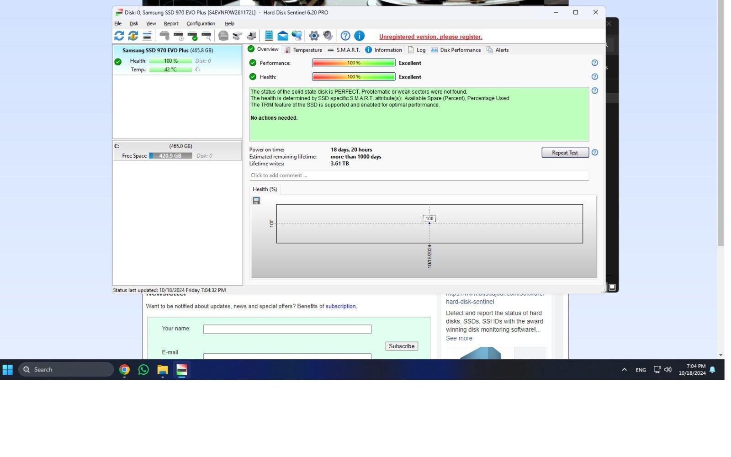The image size is (731, 457).
Task: Open the Windows Start menu
Action: [8, 370]
